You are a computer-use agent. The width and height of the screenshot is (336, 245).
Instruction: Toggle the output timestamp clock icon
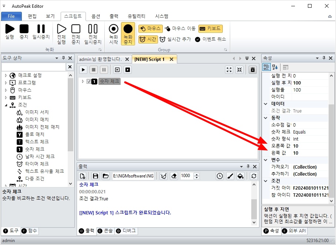[x=220, y=176]
